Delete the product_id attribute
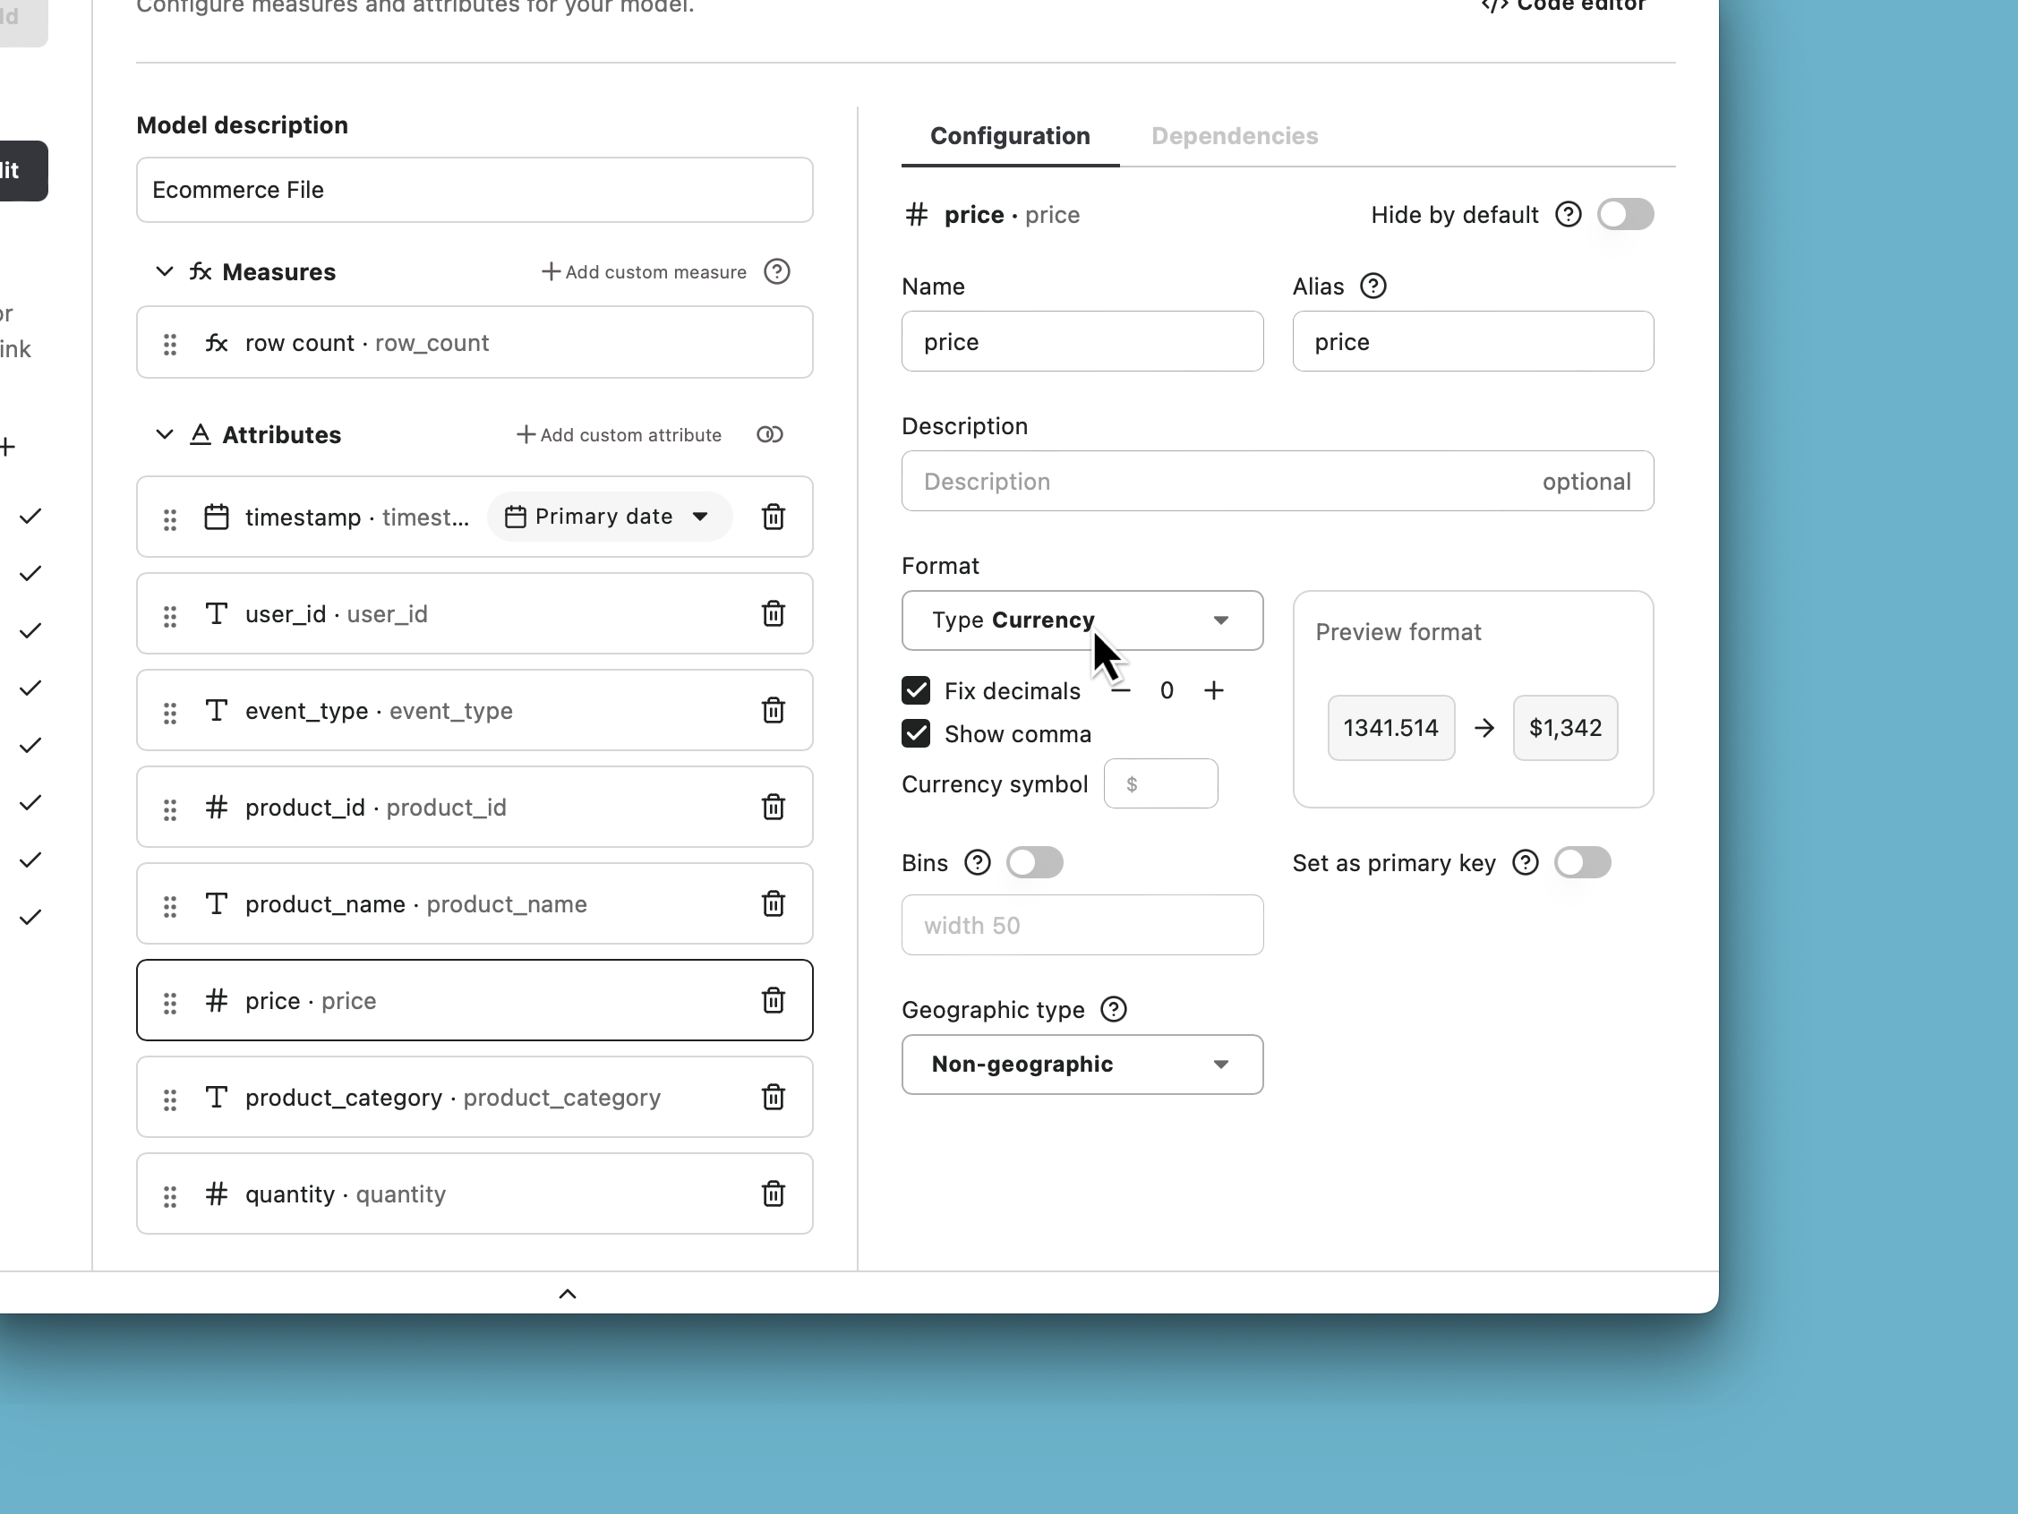2018x1514 pixels. tap(773, 807)
